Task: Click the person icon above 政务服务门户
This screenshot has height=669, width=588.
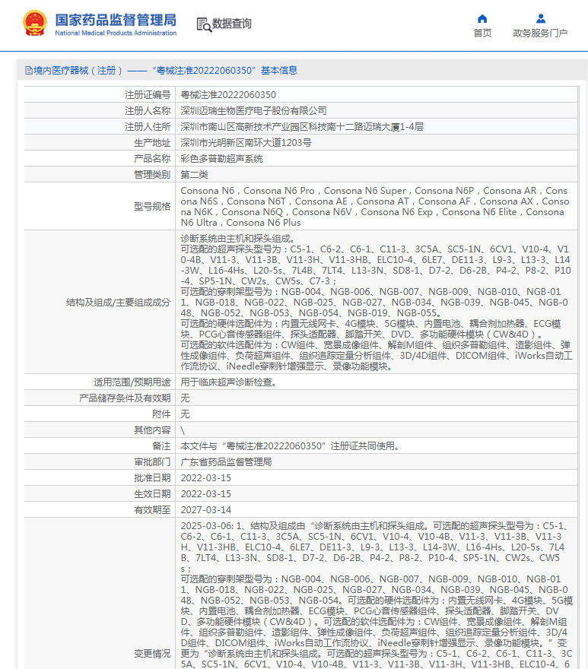Action: pyautogui.click(x=540, y=18)
